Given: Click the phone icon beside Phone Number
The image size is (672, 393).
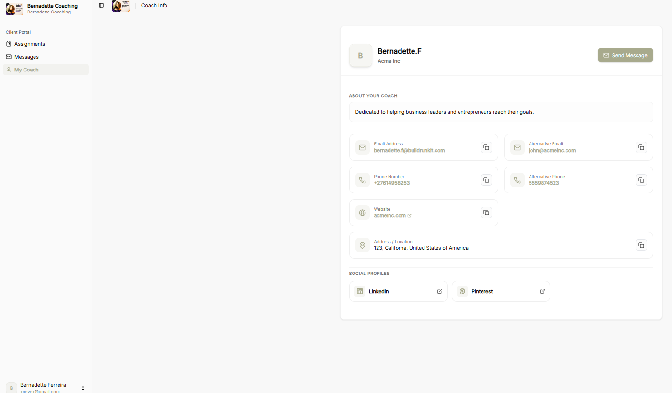Looking at the screenshot, I should pos(363,180).
